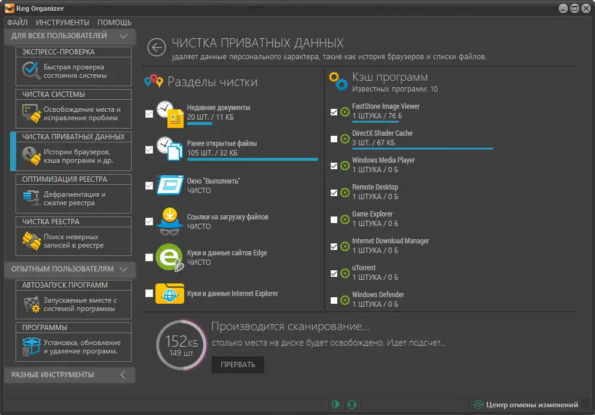Enable the DirectX Shader Cache checkbox
The width and height of the screenshot is (595, 415).
tap(334, 138)
